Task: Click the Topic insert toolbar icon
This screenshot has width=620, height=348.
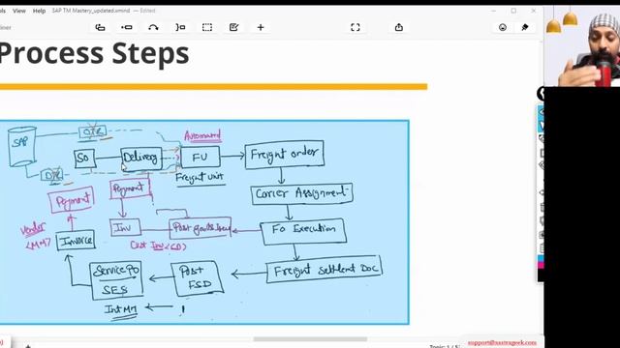Action: click(100, 27)
